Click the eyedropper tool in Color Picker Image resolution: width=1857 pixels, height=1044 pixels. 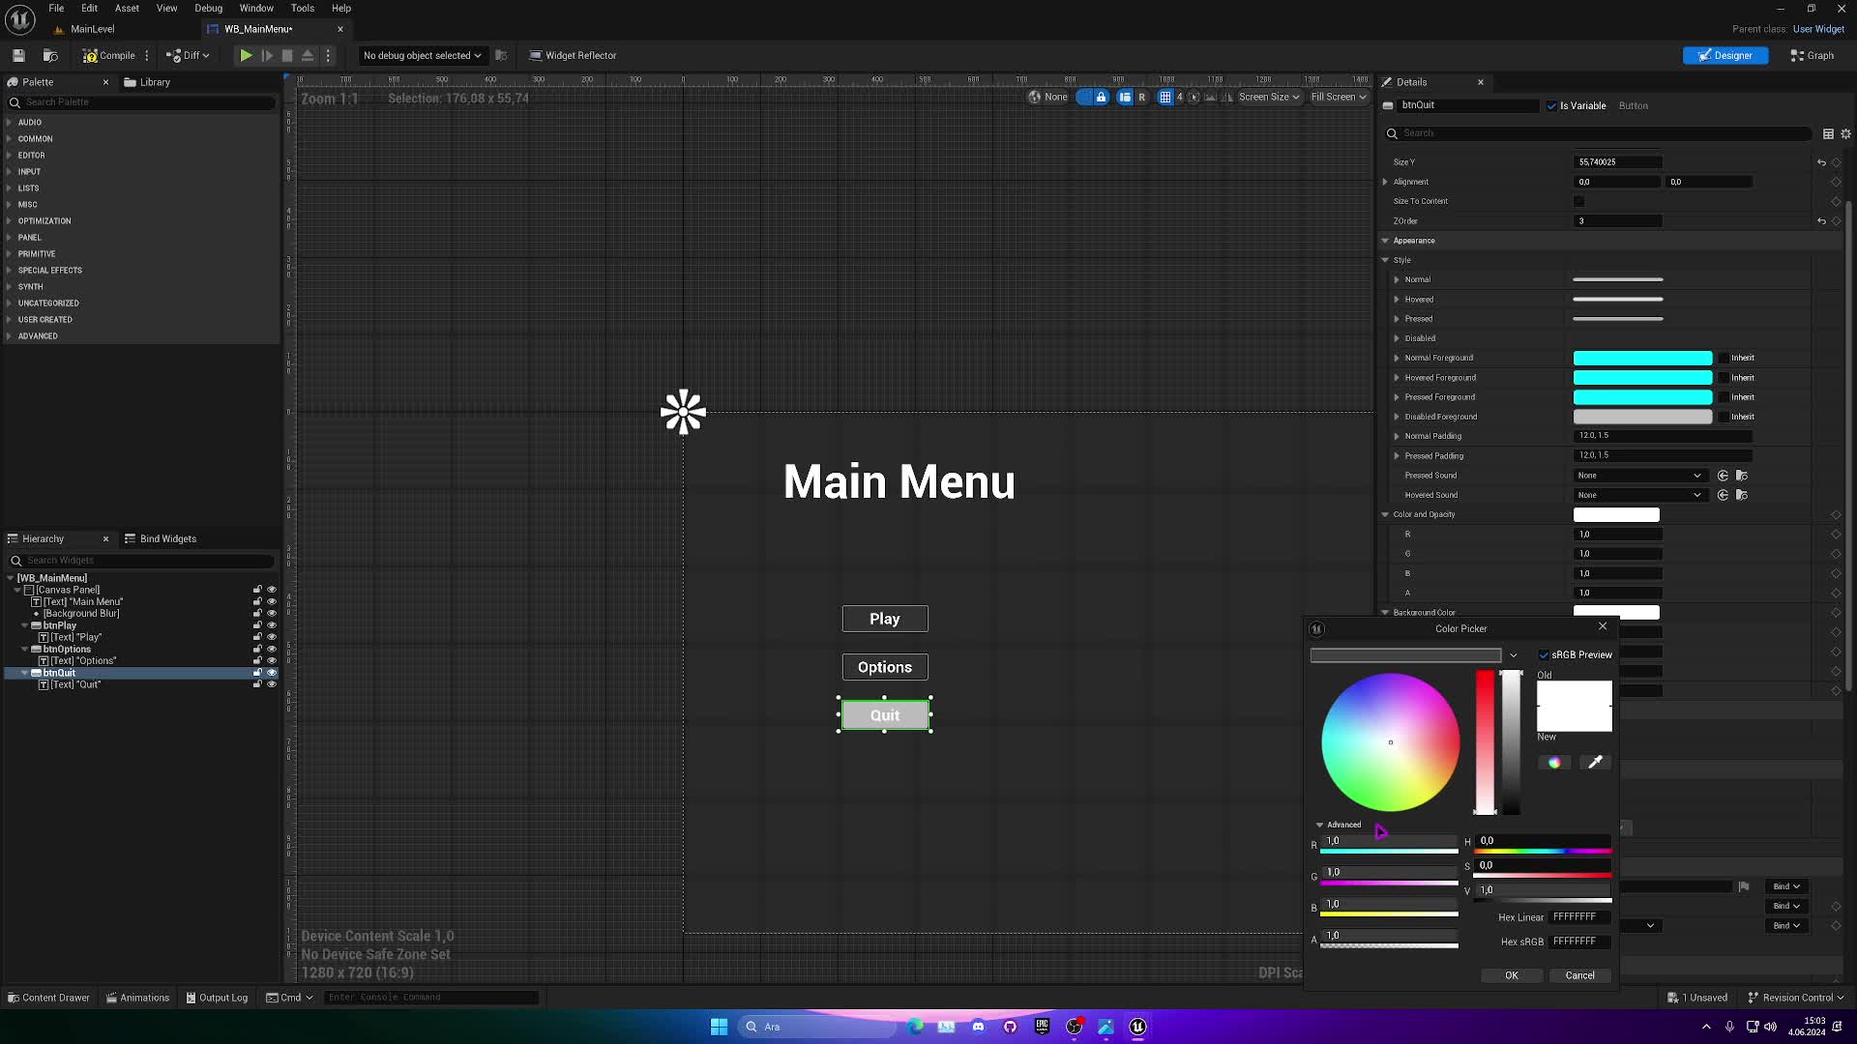tap(1595, 763)
